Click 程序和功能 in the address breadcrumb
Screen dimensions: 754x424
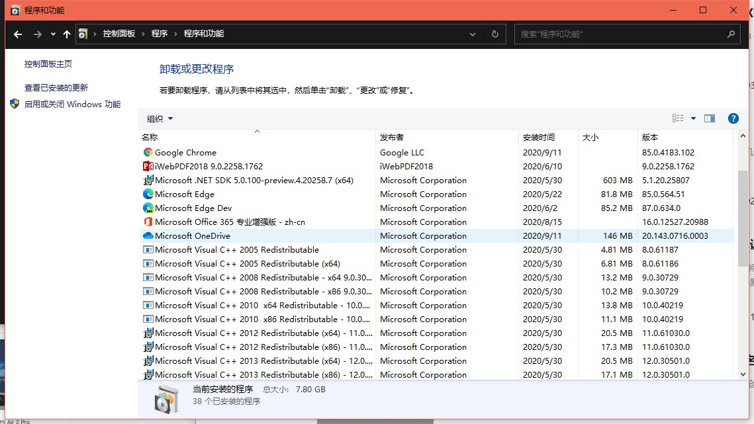204,34
